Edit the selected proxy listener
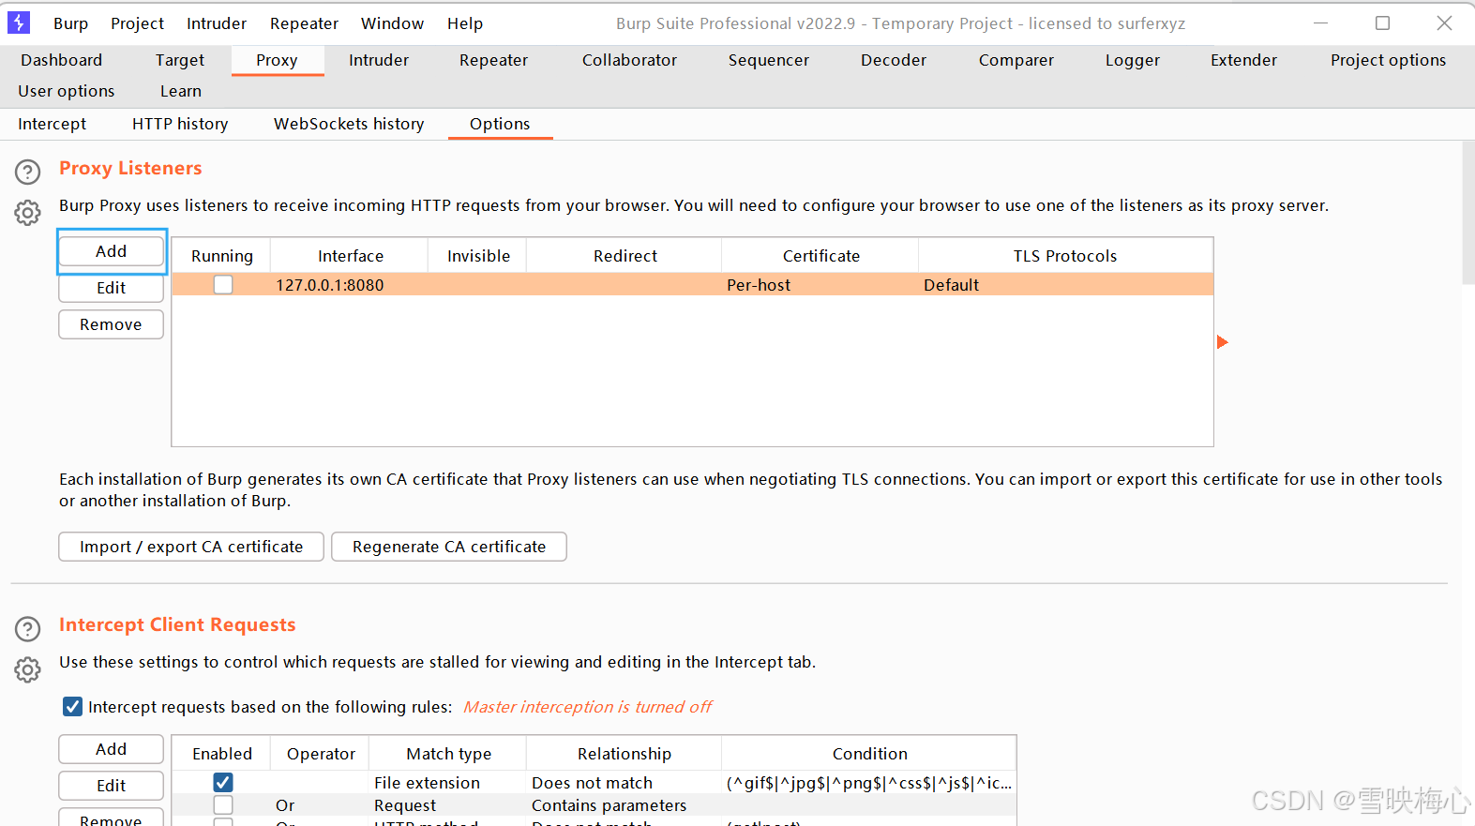Image resolution: width=1475 pixels, height=826 pixels. pos(111,288)
